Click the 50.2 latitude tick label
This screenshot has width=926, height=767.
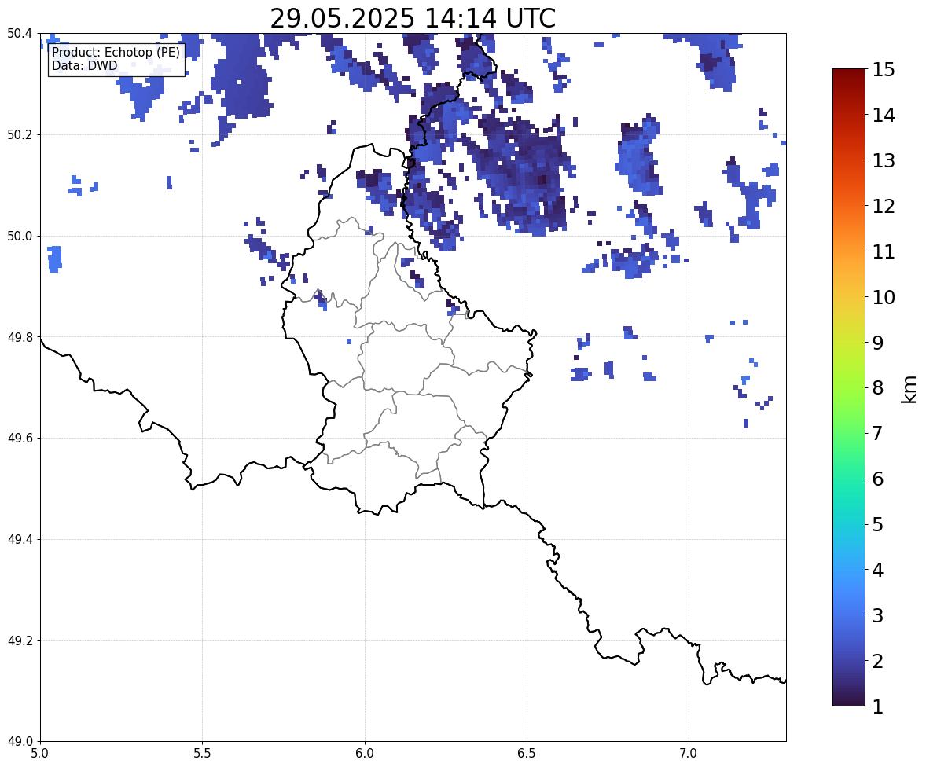(19, 134)
